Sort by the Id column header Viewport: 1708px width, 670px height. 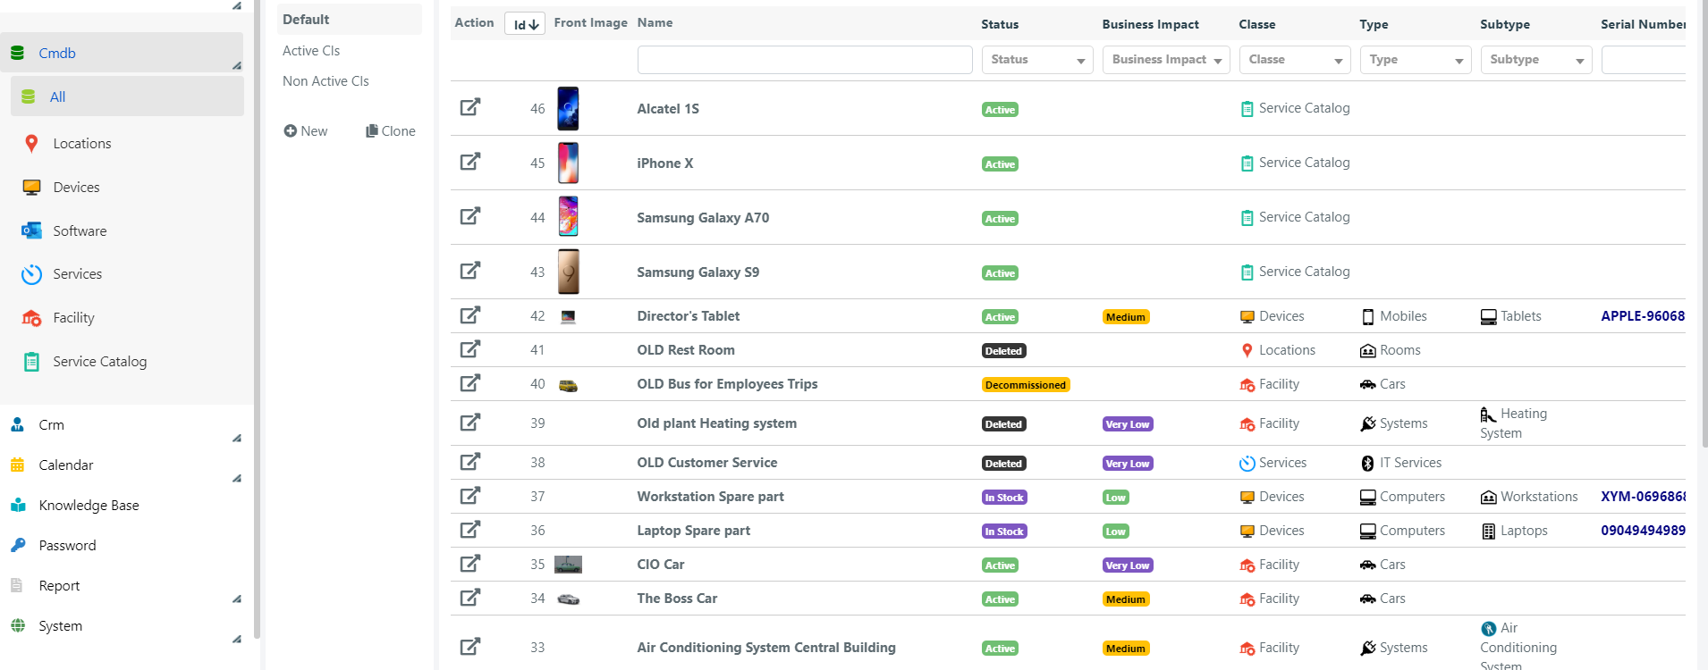(525, 24)
